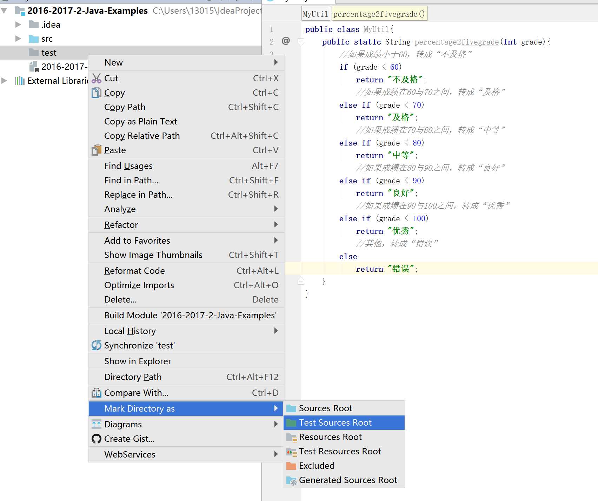Image resolution: width=598 pixels, height=501 pixels.
Task: Click the MyUtil breadcrumb
Action: [x=315, y=14]
